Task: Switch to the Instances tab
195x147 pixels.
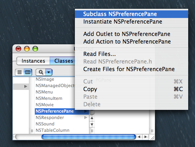Action: [33, 61]
